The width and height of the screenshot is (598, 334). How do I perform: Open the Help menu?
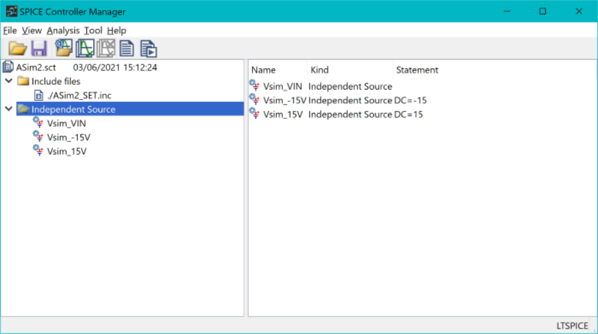pos(116,31)
